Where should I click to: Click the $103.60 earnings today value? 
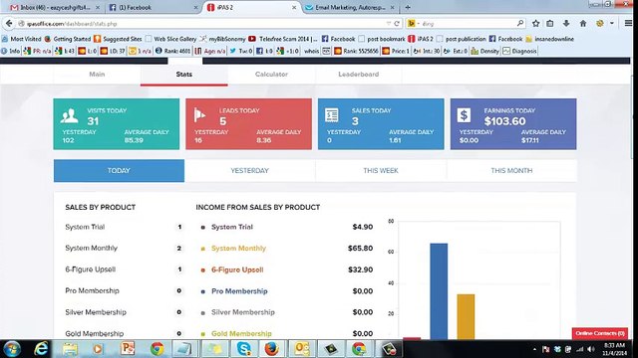click(x=505, y=121)
